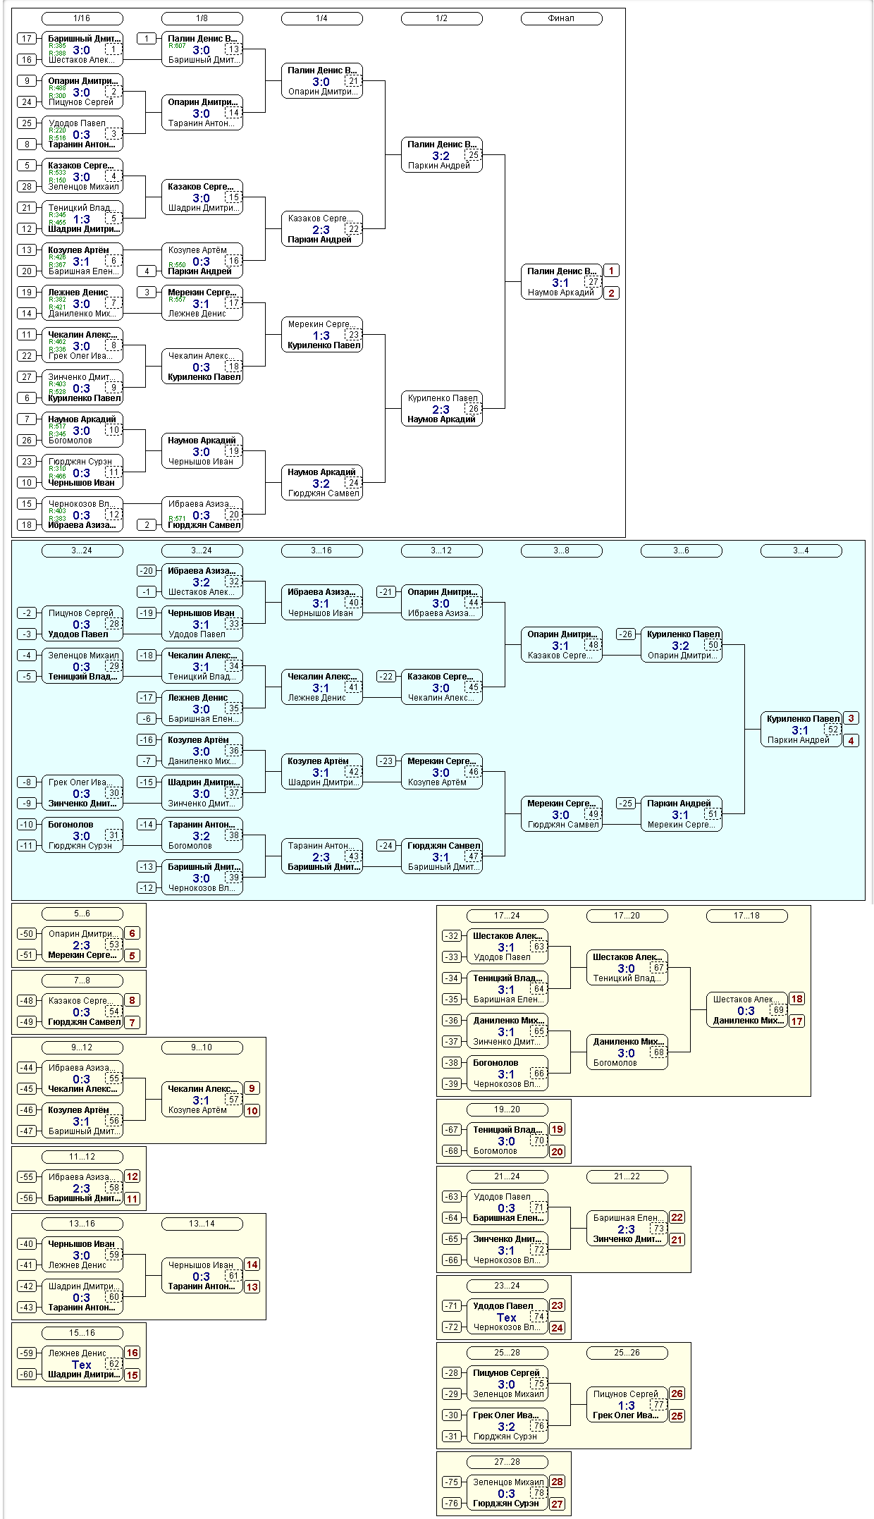
Task: Click the "3:1" score in final match 27
Action: pyautogui.click(x=560, y=283)
